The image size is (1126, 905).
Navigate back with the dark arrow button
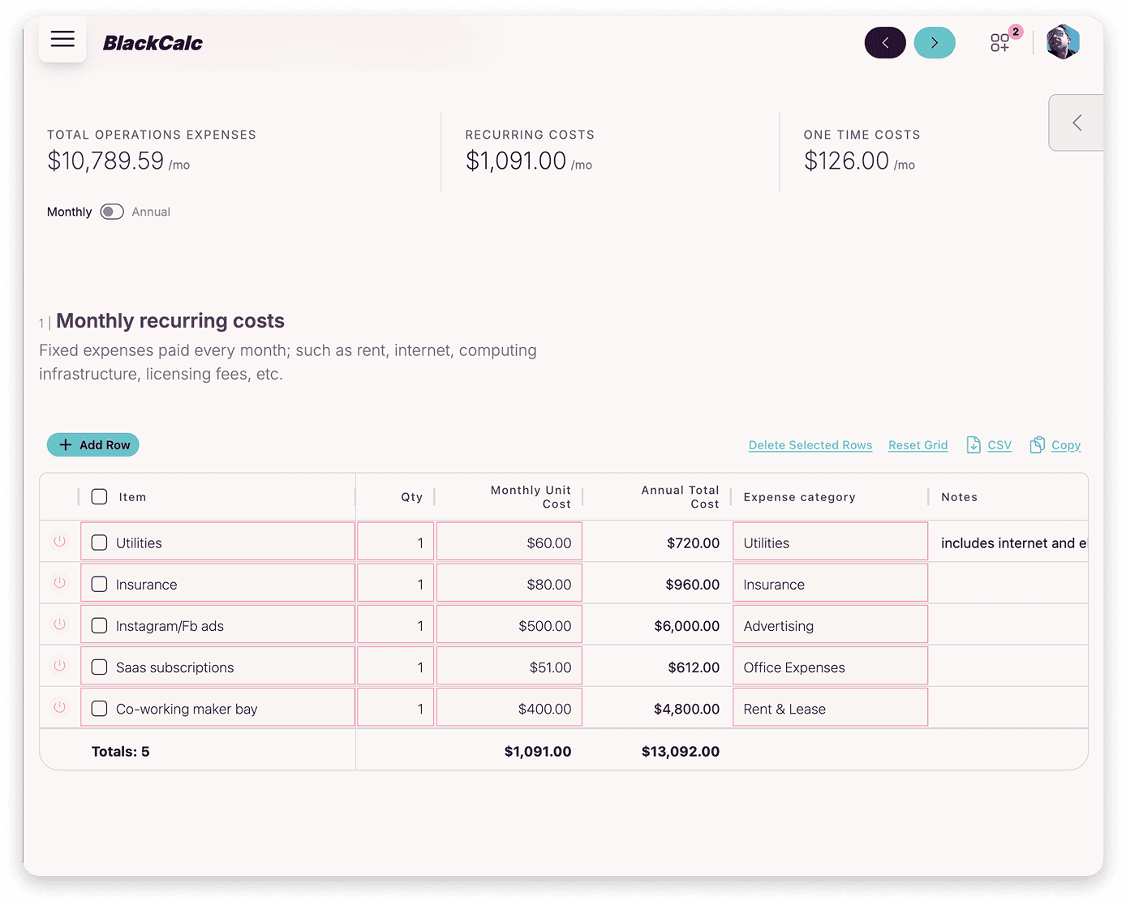885,42
